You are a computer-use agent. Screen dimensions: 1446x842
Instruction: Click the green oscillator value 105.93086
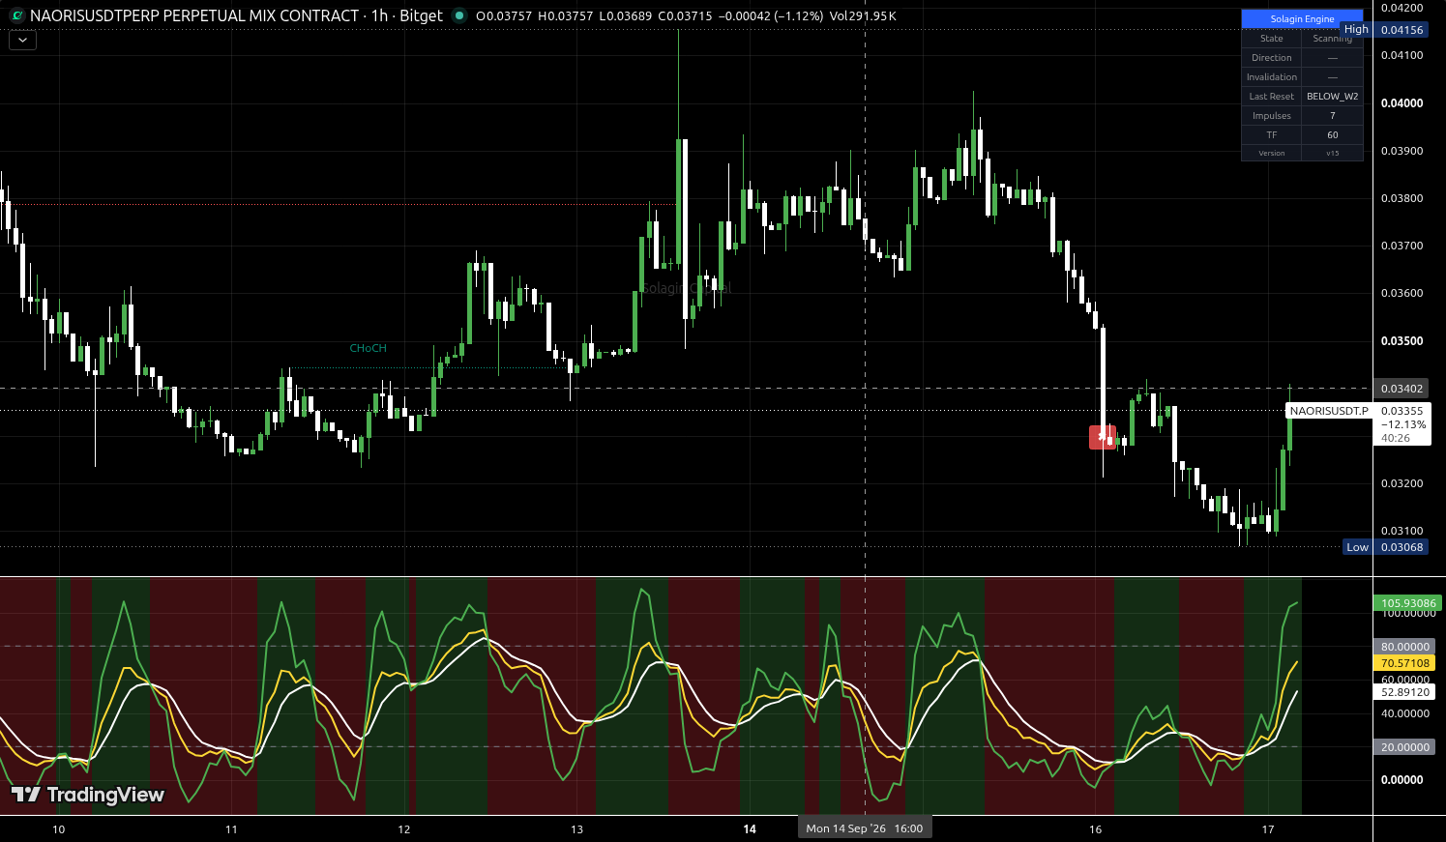(x=1408, y=603)
